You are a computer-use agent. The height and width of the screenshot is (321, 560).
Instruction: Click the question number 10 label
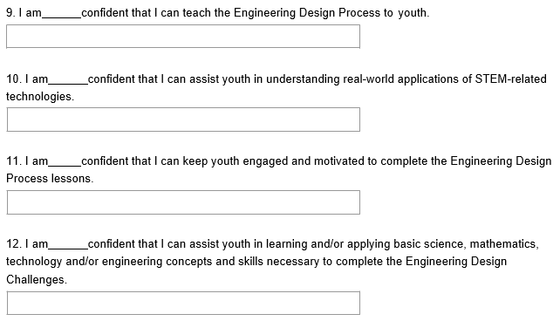(x=14, y=79)
